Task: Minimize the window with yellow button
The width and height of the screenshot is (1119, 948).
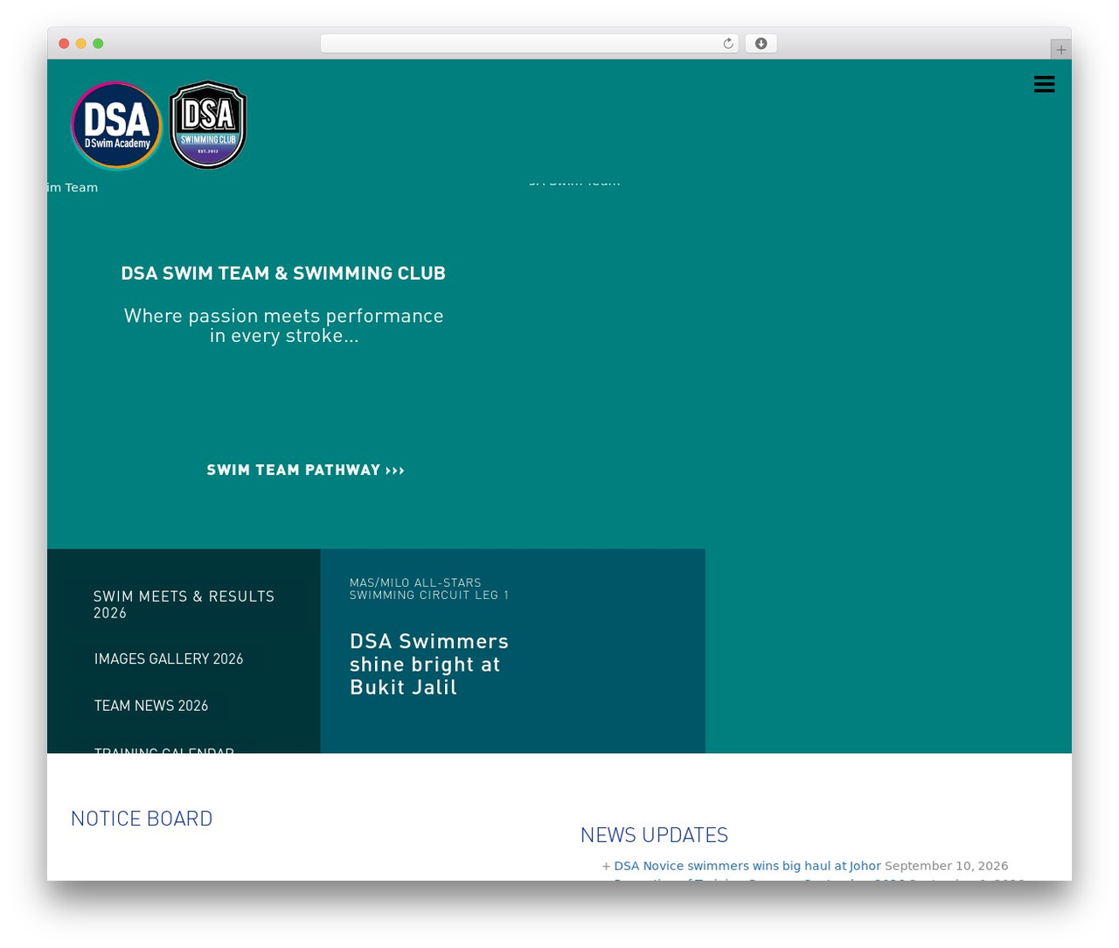Action: coord(81,44)
